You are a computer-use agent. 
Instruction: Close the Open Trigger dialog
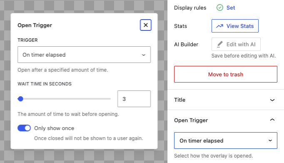pyautogui.click(x=146, y=25)
